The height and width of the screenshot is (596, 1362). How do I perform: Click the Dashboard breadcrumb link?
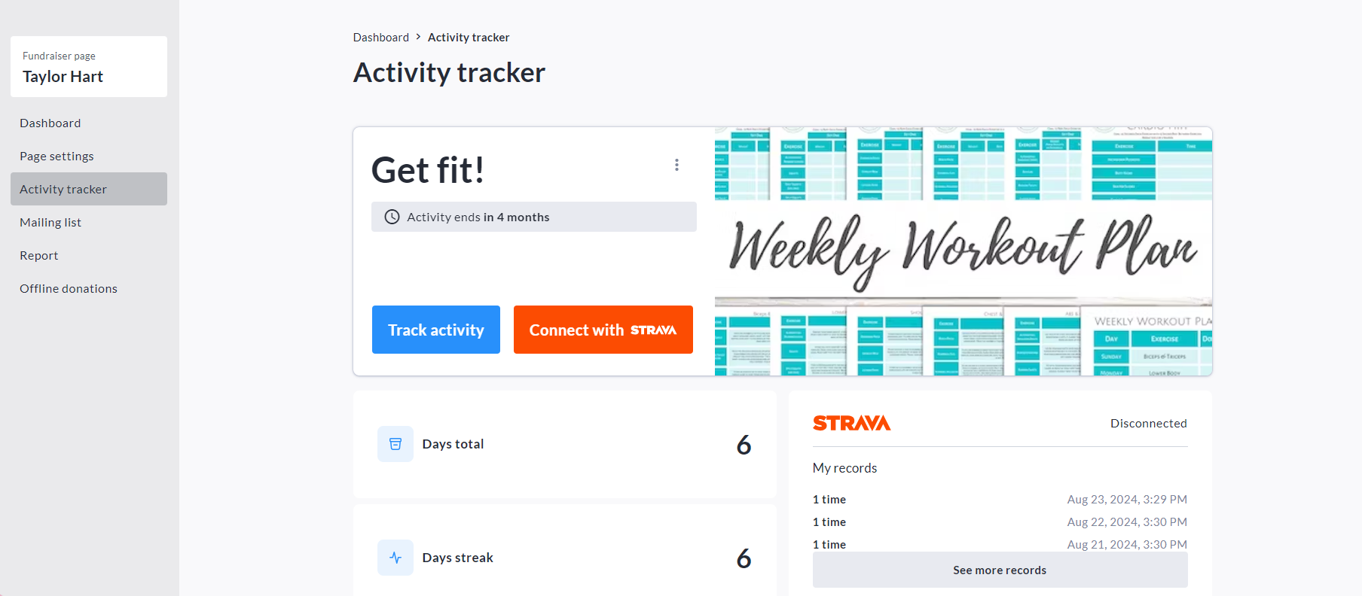(381, 37)
